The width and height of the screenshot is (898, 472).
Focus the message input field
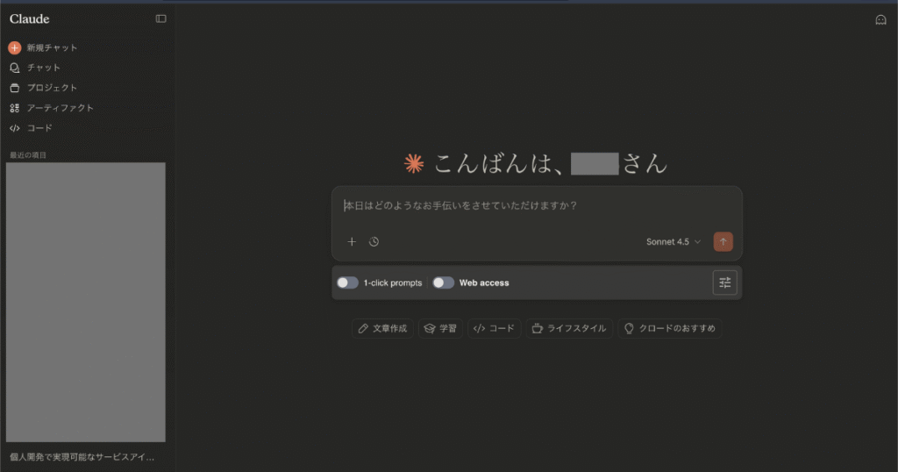coord(535,206)
